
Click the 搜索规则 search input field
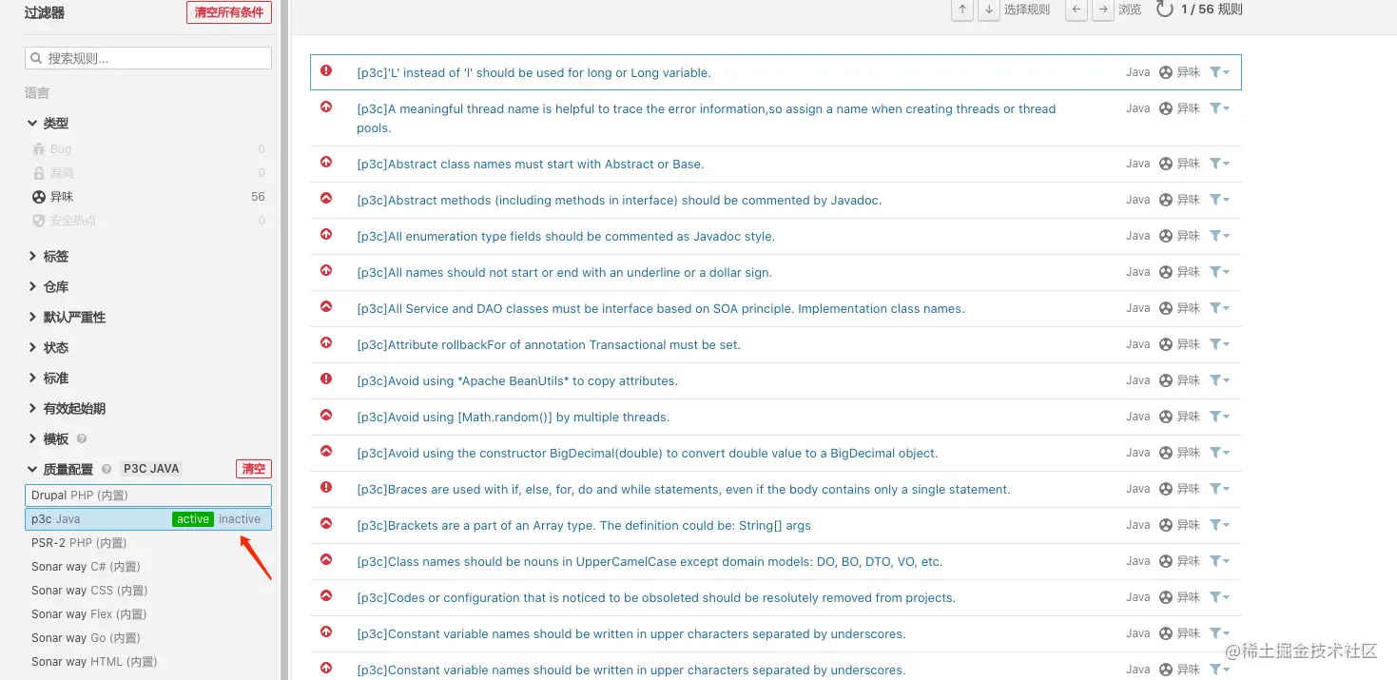pyautogui.click(x=148, y=58)
